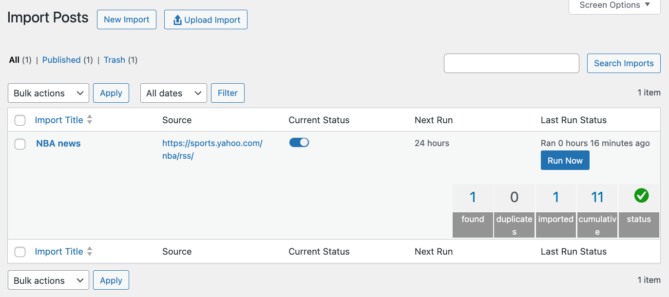This screenshot has width=669, height=297.
Task: Click the Import Title sort arrows
Action: [x=90, y=119]
